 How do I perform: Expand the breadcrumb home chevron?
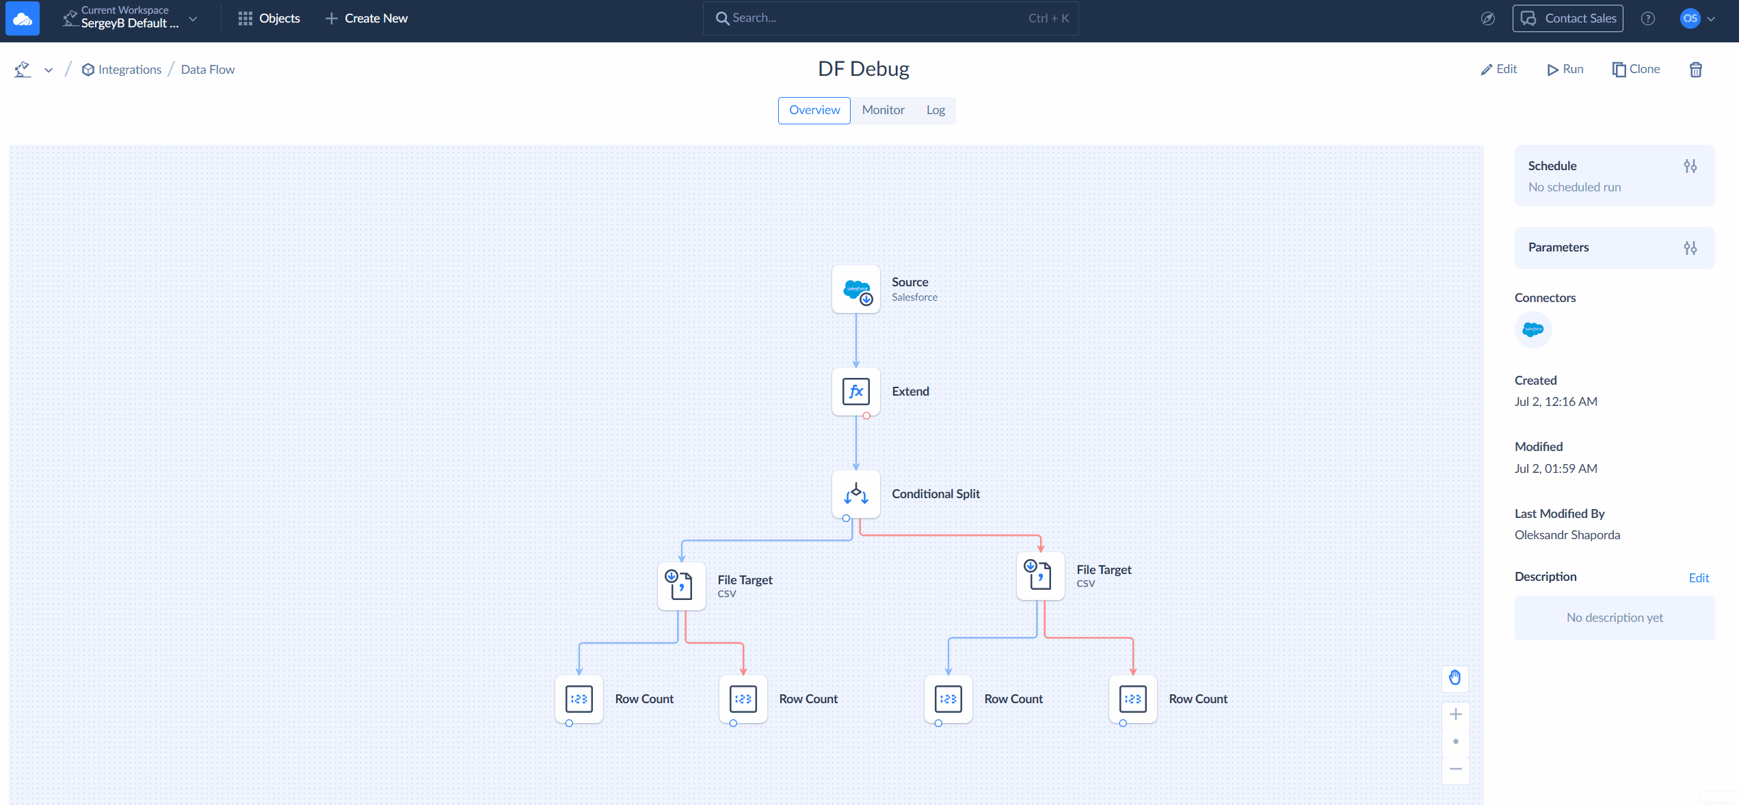[49, 70]
